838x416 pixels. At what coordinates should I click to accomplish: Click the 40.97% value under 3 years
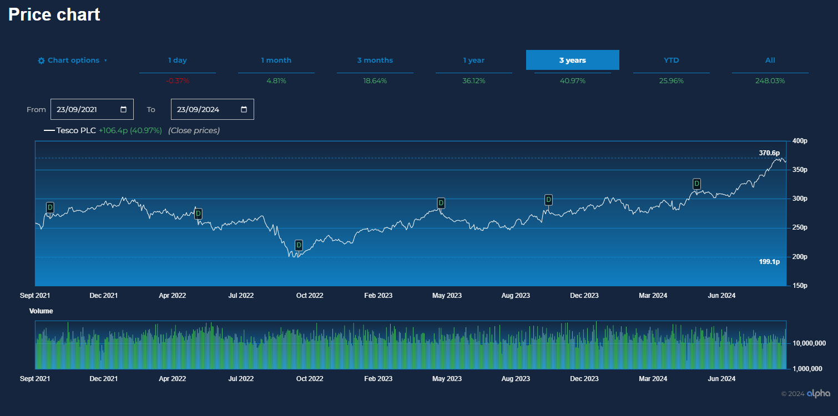(573, 81)
